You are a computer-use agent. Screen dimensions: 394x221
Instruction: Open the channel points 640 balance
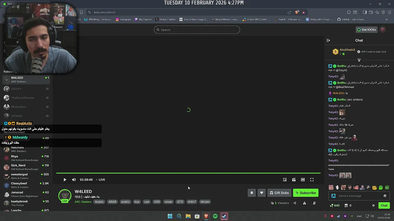[x=334, y=205]
